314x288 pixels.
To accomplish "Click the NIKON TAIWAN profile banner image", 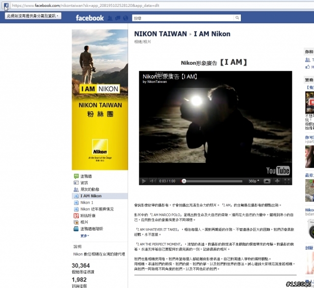I will (x=100, y=100).
